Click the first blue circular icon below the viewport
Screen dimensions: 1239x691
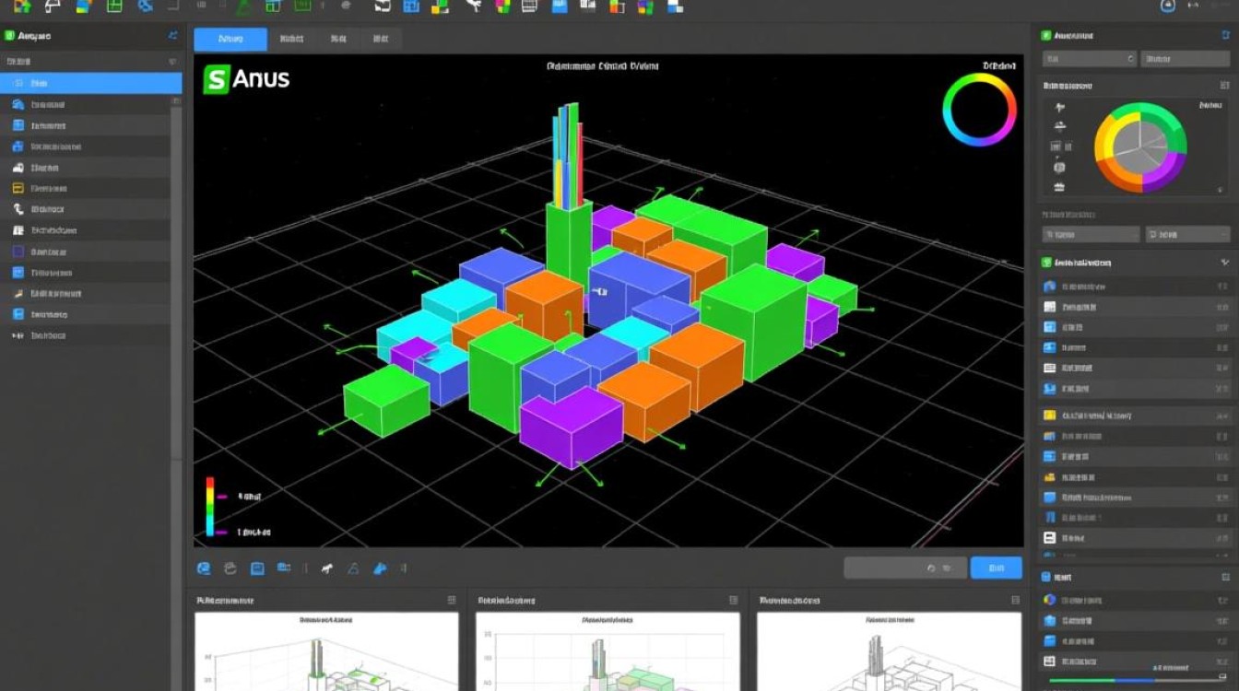pos(204,568)
